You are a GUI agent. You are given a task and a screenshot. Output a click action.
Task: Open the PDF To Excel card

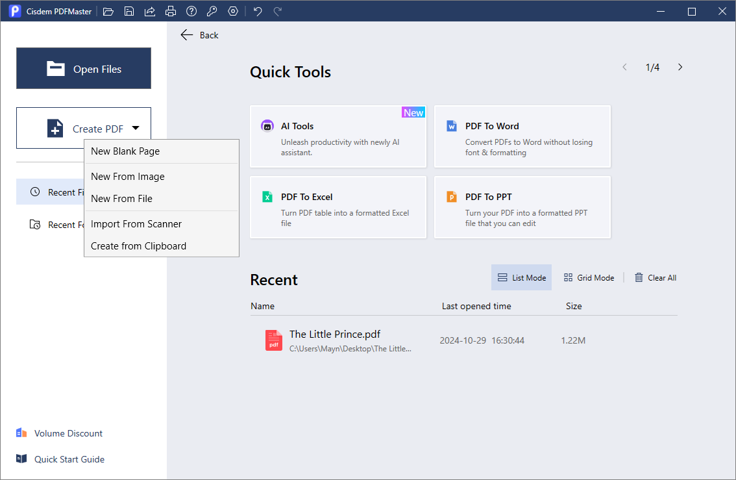pos(338,207)
